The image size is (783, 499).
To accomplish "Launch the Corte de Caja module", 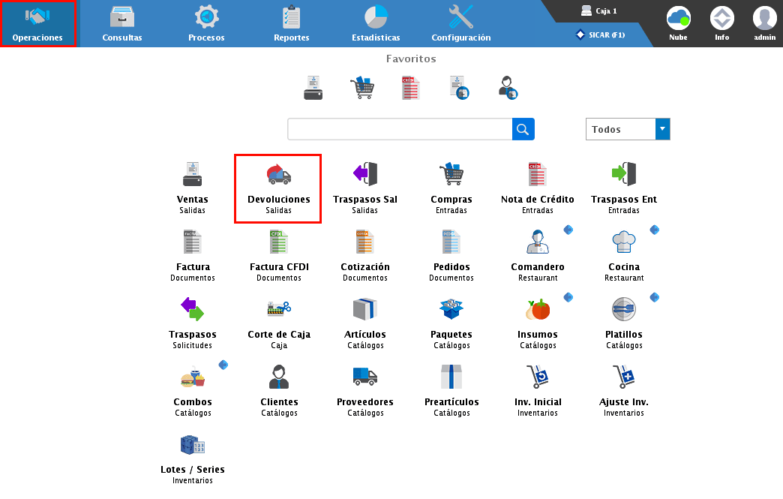I will point(278,309).
